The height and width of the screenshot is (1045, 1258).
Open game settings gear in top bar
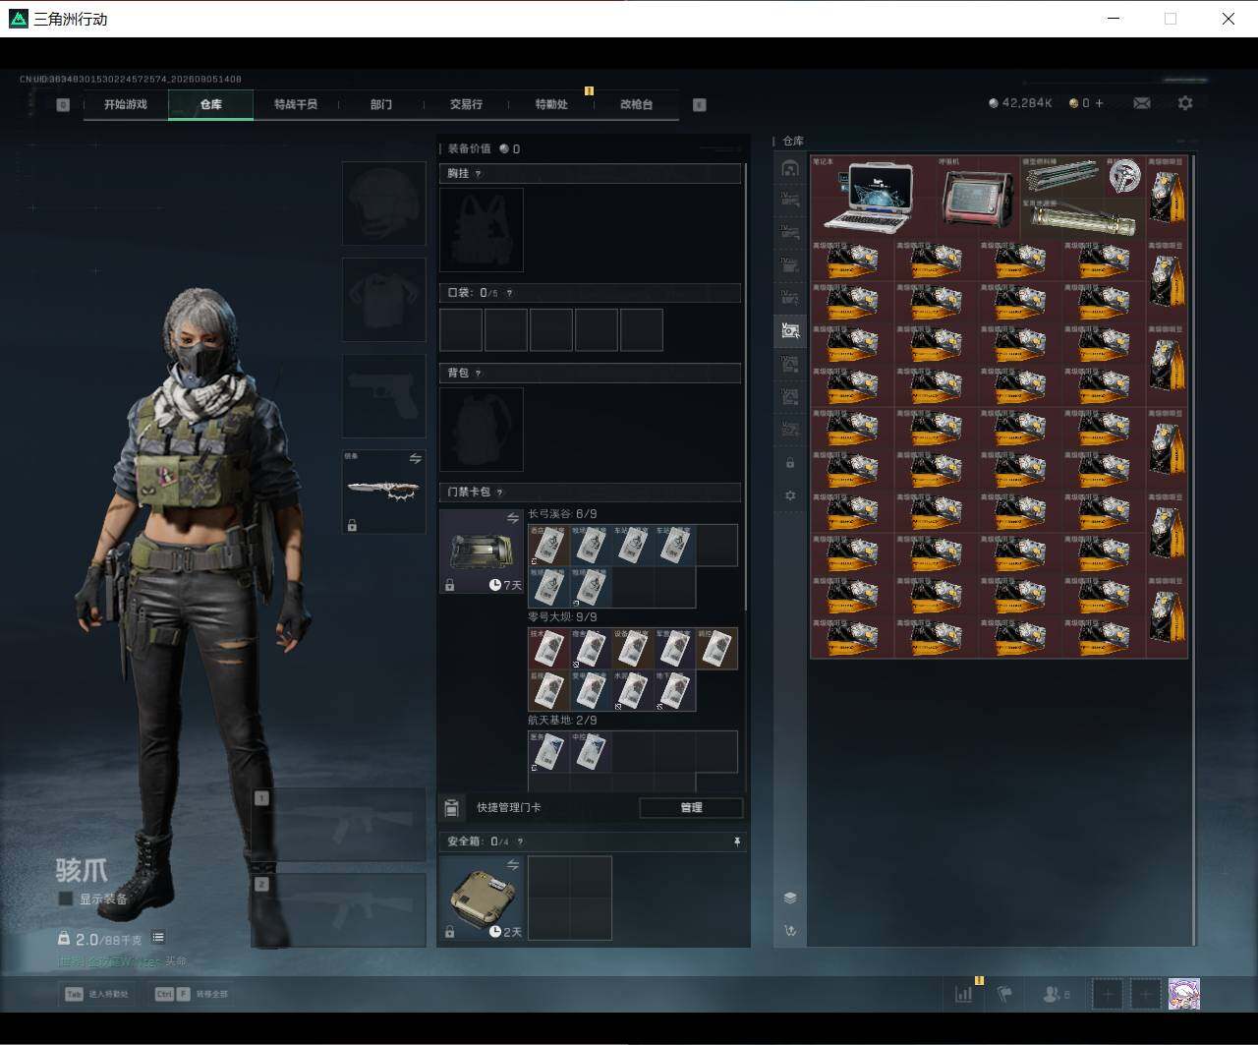pyautogui.click(x=1185, y=103)
